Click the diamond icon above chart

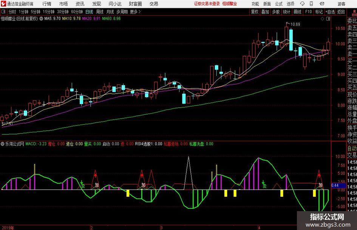coord(322,19)
